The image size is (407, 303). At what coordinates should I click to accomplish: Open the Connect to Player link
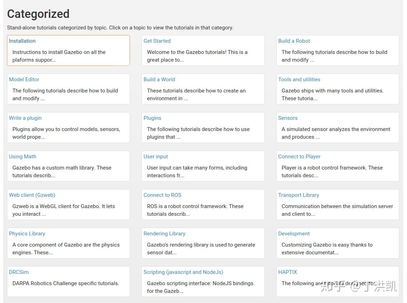click(x=299, y=157)
